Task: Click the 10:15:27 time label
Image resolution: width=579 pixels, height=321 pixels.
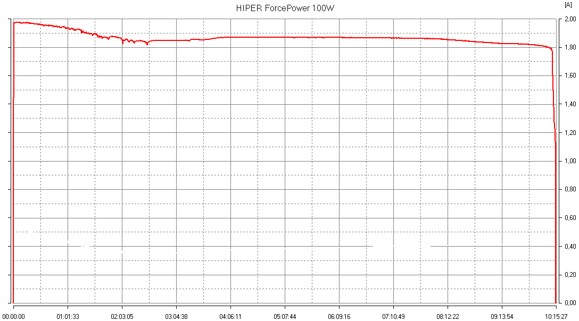Action: coord(556,317)
